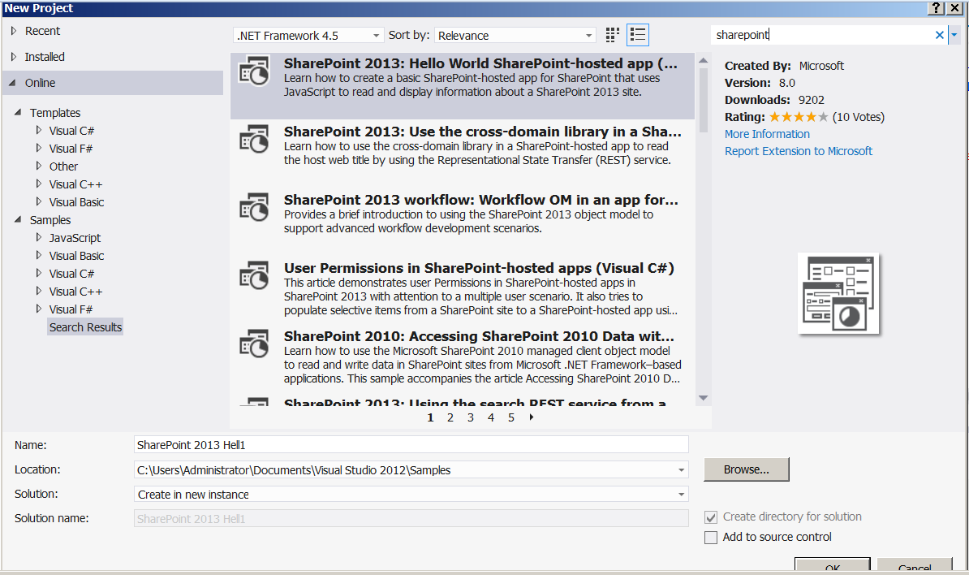Switch to medium icons list view

[x=638, y=35]
